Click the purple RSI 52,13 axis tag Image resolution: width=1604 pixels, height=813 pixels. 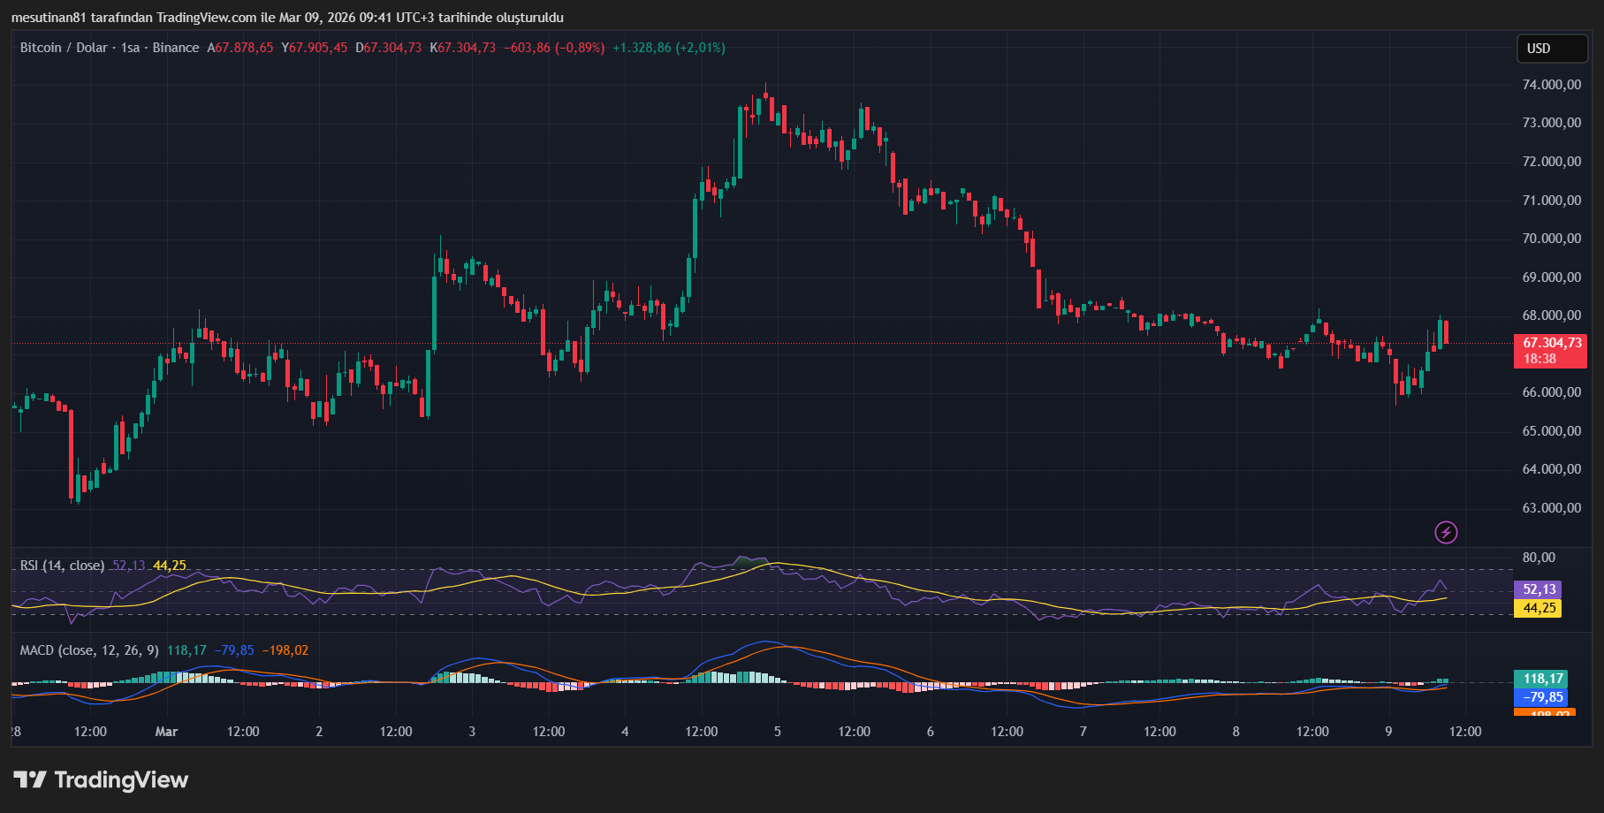[1538, 589]
